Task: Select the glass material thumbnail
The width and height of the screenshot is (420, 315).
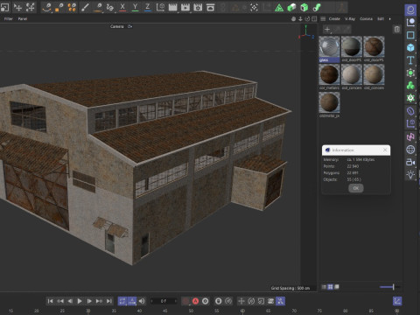Action: [x=329, y=46]
